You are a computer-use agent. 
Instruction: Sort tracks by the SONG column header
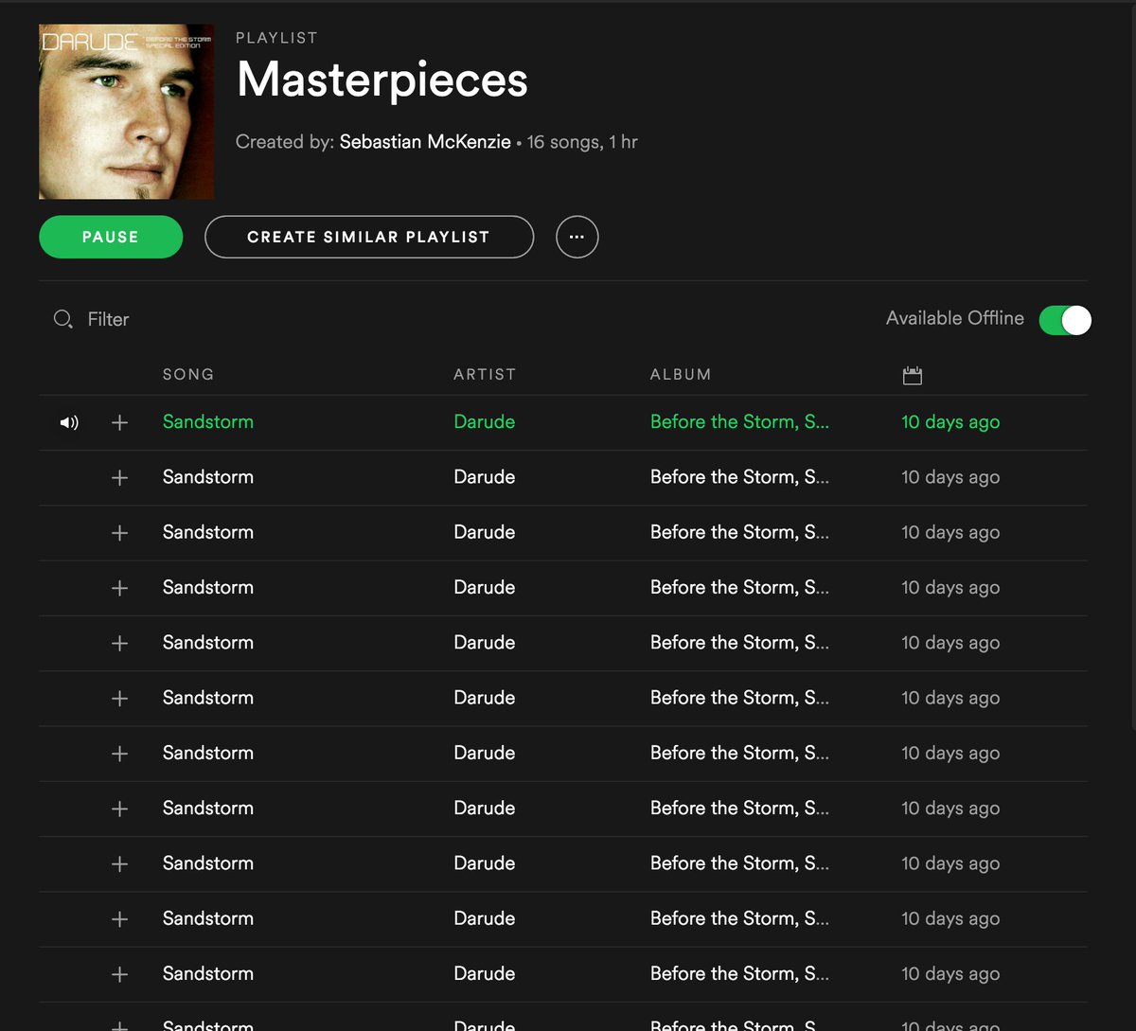tap(188, 374)
